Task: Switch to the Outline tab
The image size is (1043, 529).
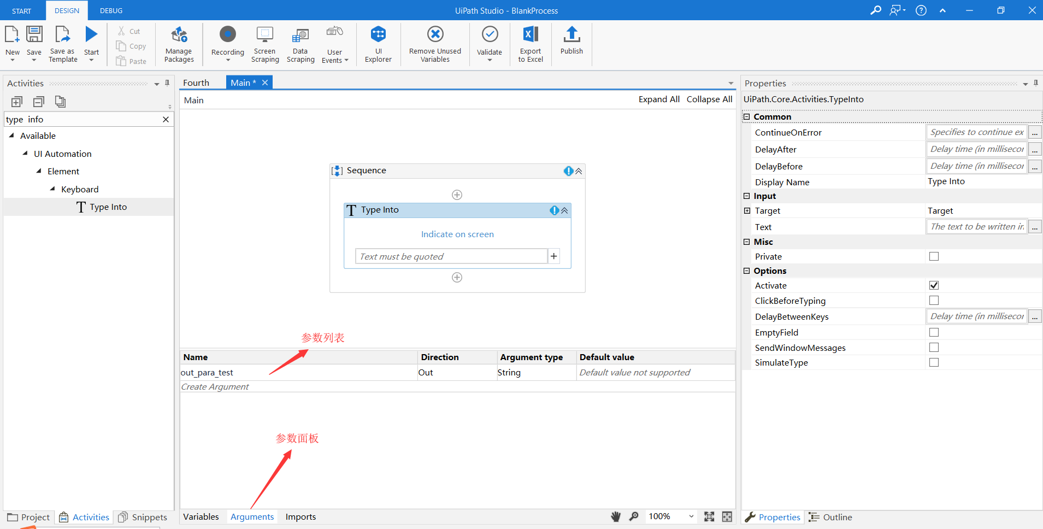Action: point(831,517)
